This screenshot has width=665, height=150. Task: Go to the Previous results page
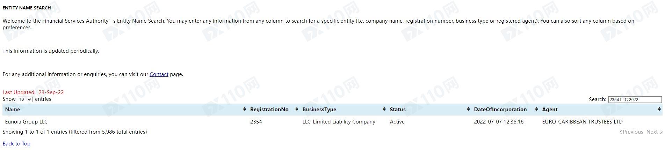click(x=633, y=132)
